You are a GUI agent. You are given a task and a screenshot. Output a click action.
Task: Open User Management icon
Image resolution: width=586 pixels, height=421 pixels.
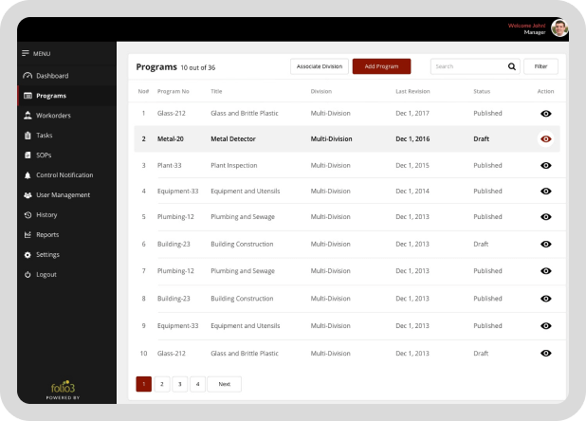click(x=27, y=195)
